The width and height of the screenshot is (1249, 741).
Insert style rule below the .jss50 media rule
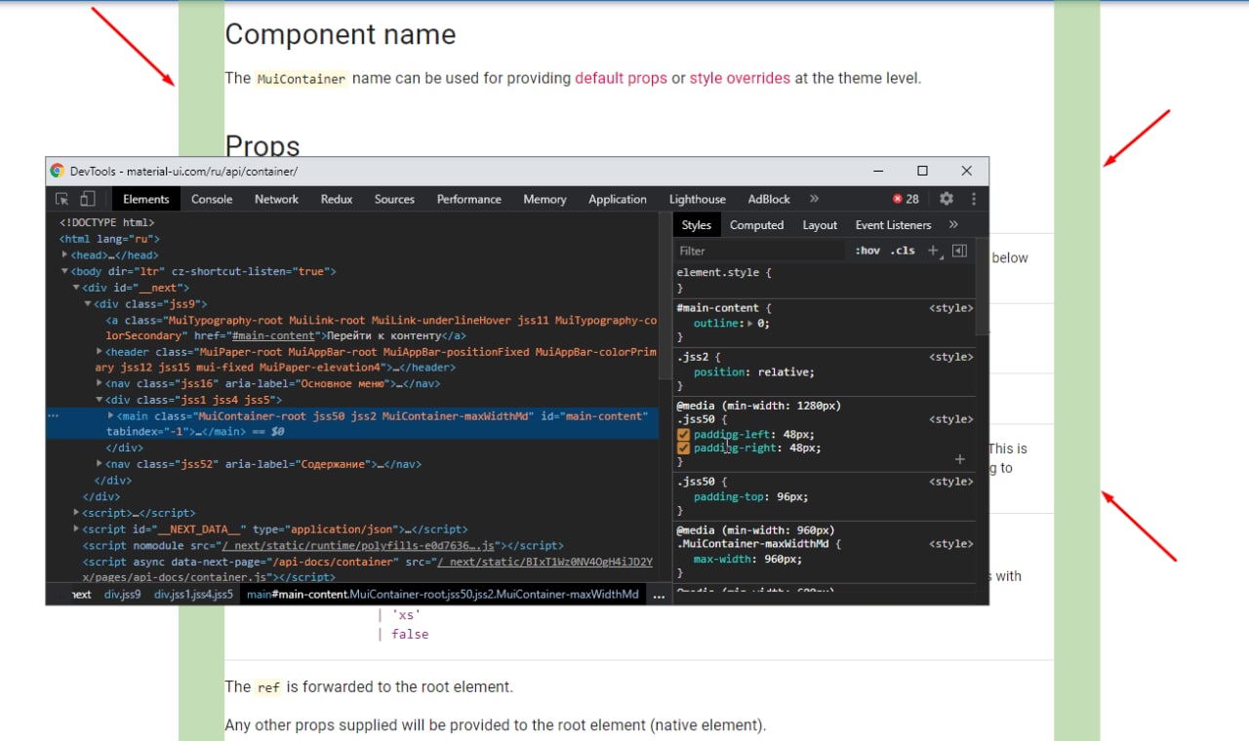(x=959, y=459)
